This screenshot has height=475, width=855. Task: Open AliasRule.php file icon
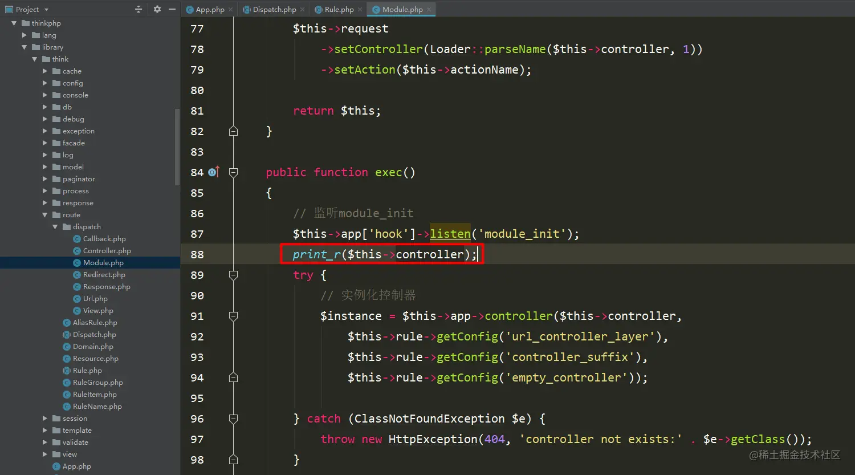(x=67, y=323)
